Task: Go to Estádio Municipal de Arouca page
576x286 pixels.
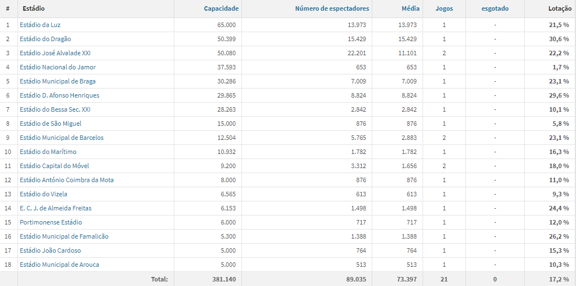Action: [x=59, y=265]
